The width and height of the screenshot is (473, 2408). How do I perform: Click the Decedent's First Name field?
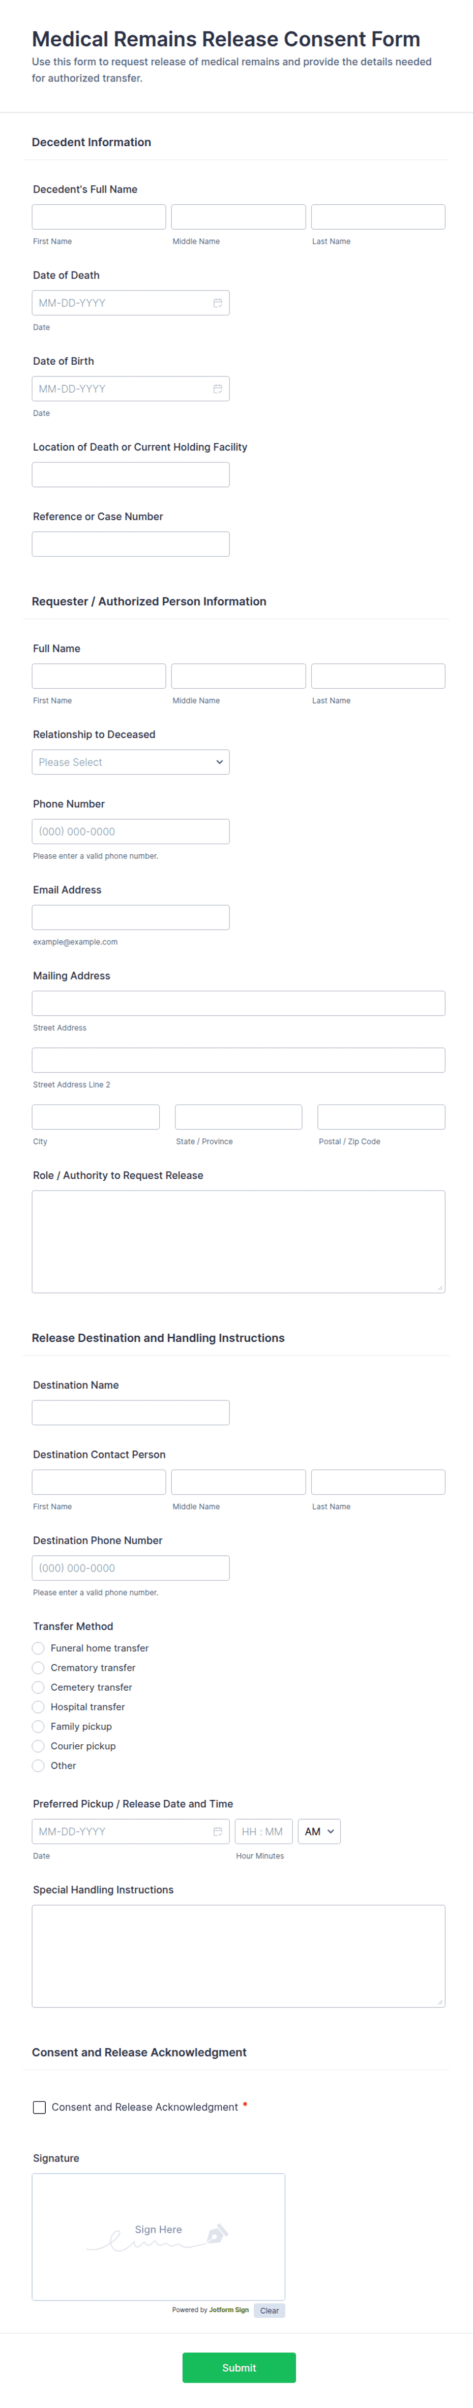click(x=98, y=216)
